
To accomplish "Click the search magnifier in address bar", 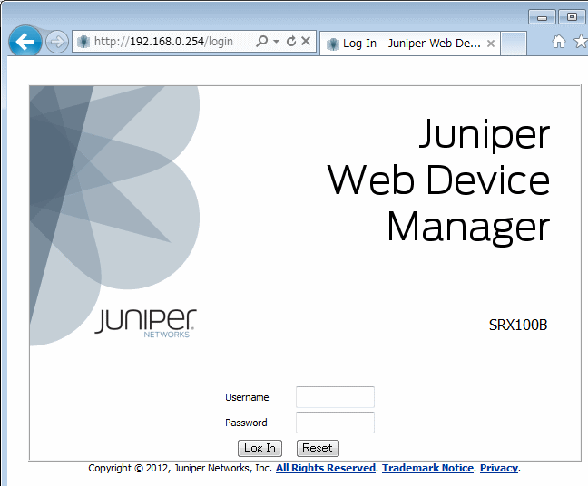I will point(261,41).
